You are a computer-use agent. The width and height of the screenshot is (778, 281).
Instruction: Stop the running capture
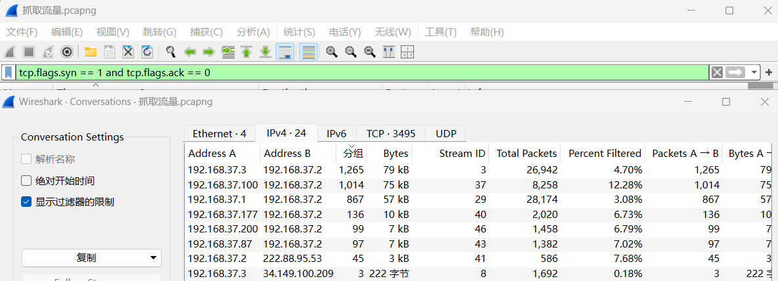coord(30,52)
